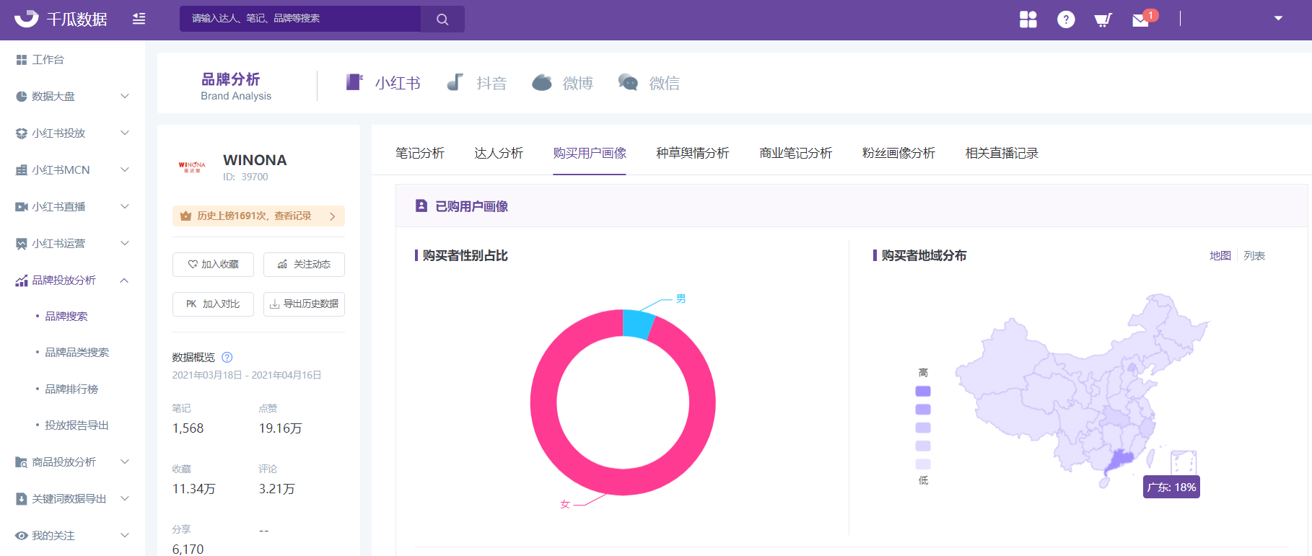
Task: Click the 关注动态 button
Action: coord(304,265)
